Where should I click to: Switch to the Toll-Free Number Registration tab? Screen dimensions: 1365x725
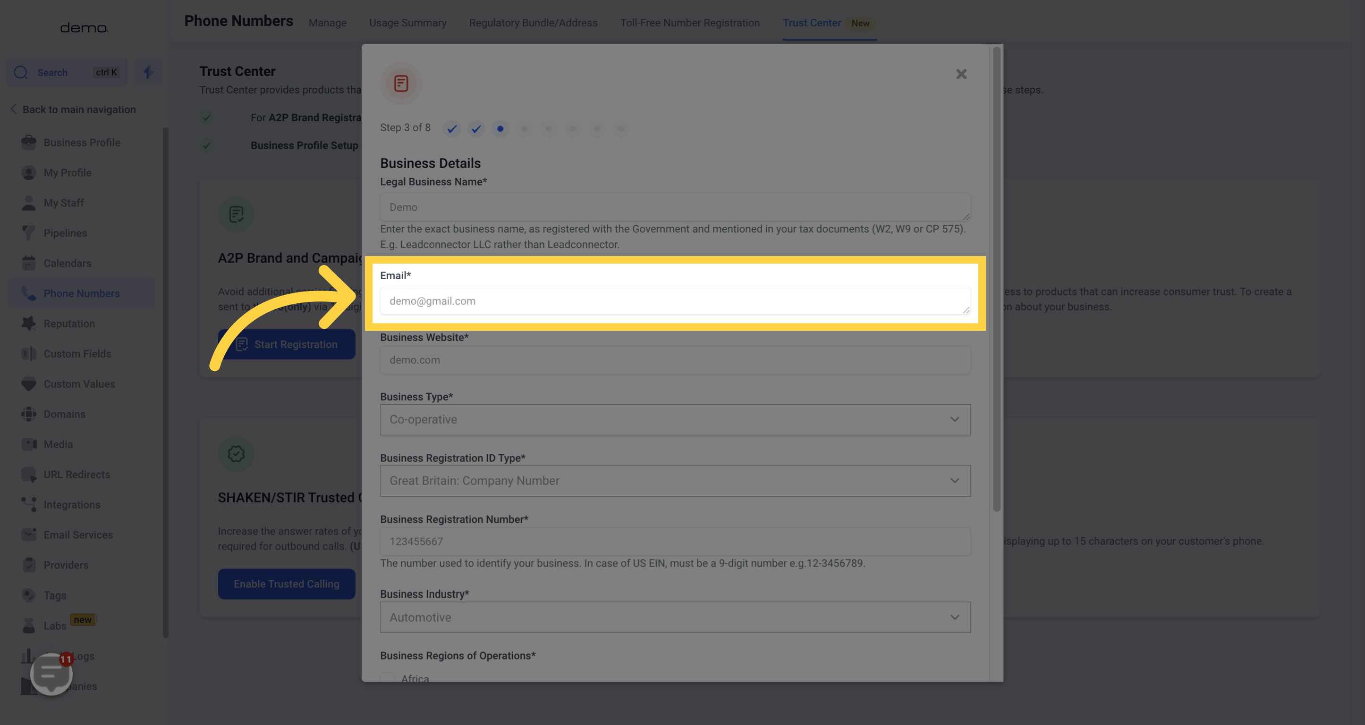pyautogui.click(x=690, y=23)
